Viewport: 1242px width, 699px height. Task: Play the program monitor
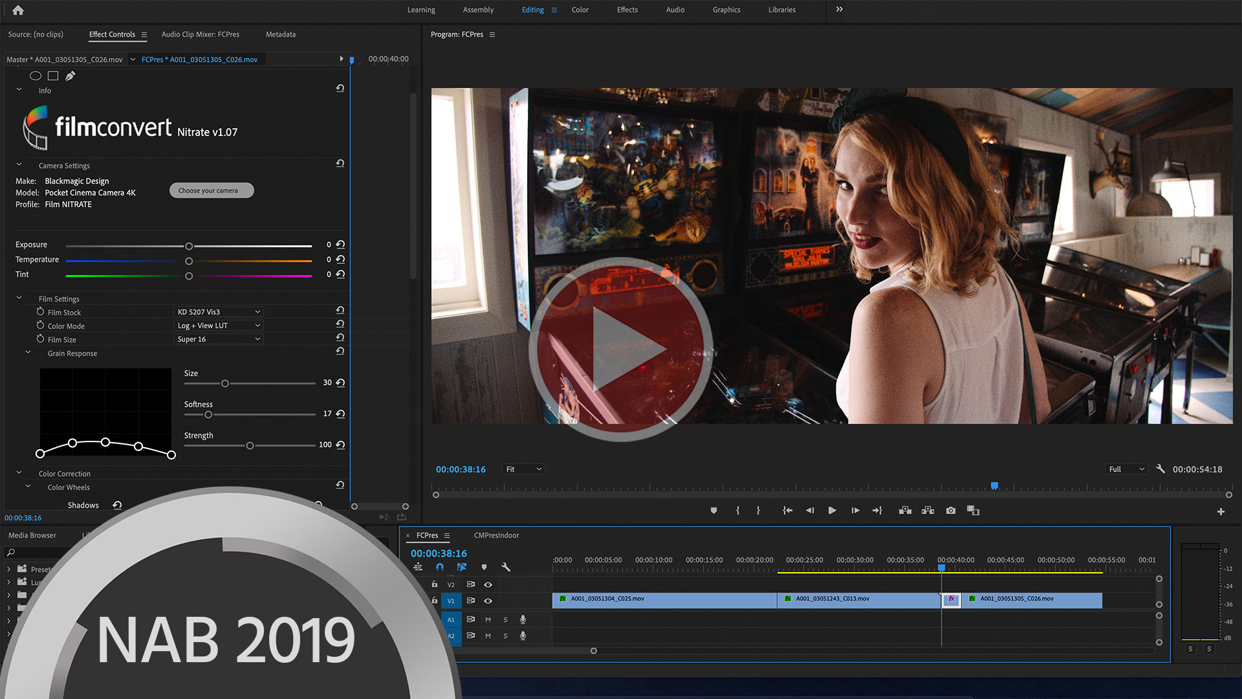(x=833, y=511)
